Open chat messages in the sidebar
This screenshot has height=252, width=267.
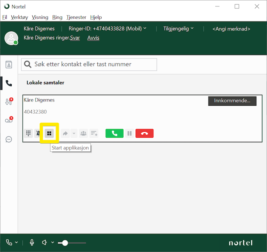[9, 139]
